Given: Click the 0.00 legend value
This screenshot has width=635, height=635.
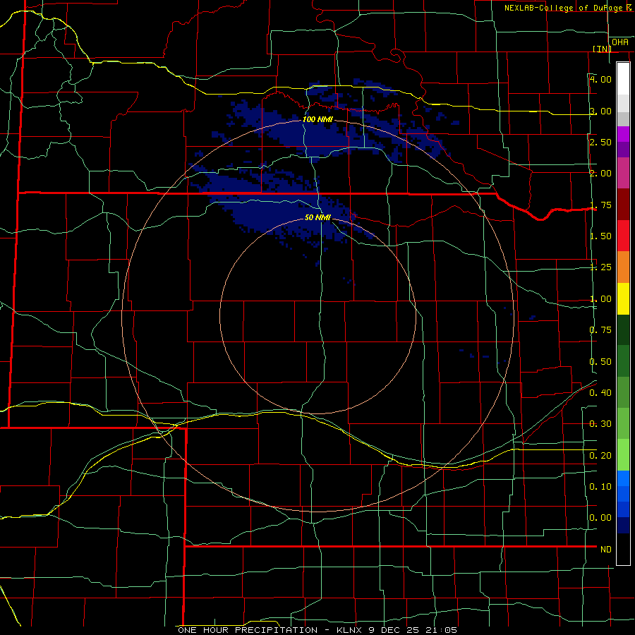Looking at the screenshot, I should tap(600, 518).
